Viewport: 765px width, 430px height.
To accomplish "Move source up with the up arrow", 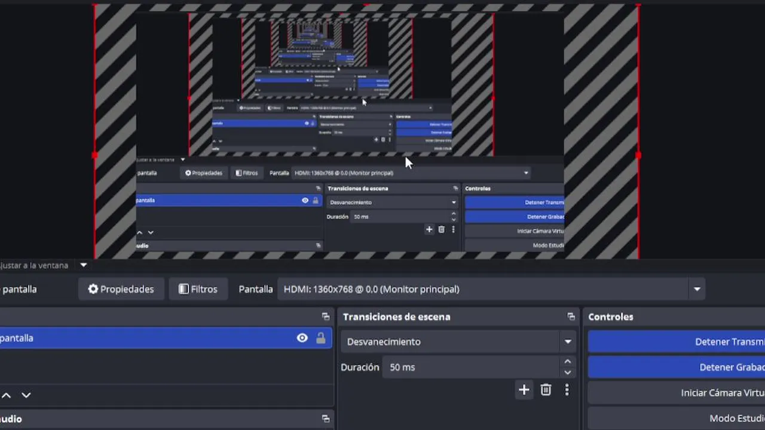I will pos(7,395).
